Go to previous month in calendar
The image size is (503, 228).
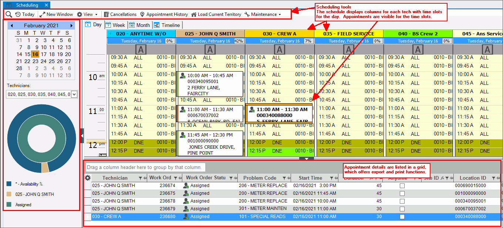tap(12, 25)
